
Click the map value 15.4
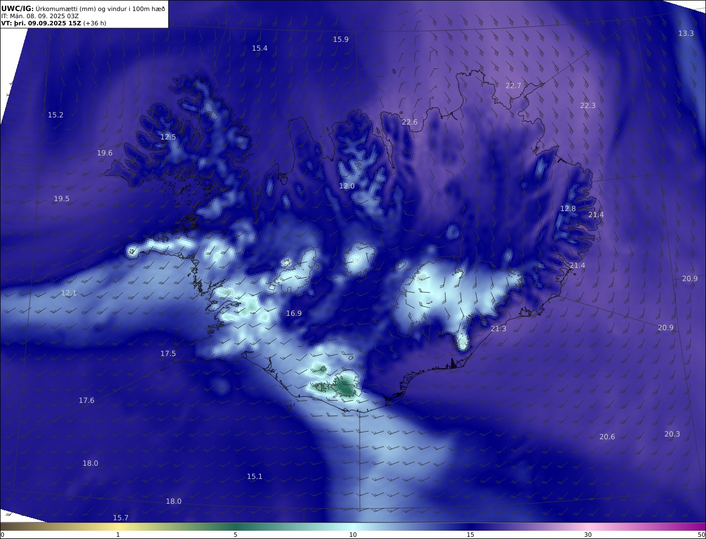pyautogui.click(x=260, y=48)
